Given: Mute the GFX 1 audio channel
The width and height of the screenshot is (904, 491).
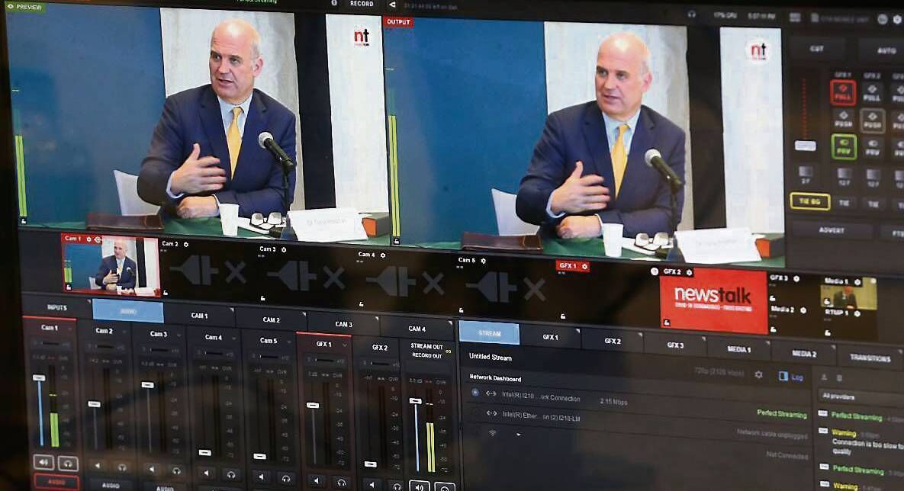Looking at the screenshot, I should point(317,481).
